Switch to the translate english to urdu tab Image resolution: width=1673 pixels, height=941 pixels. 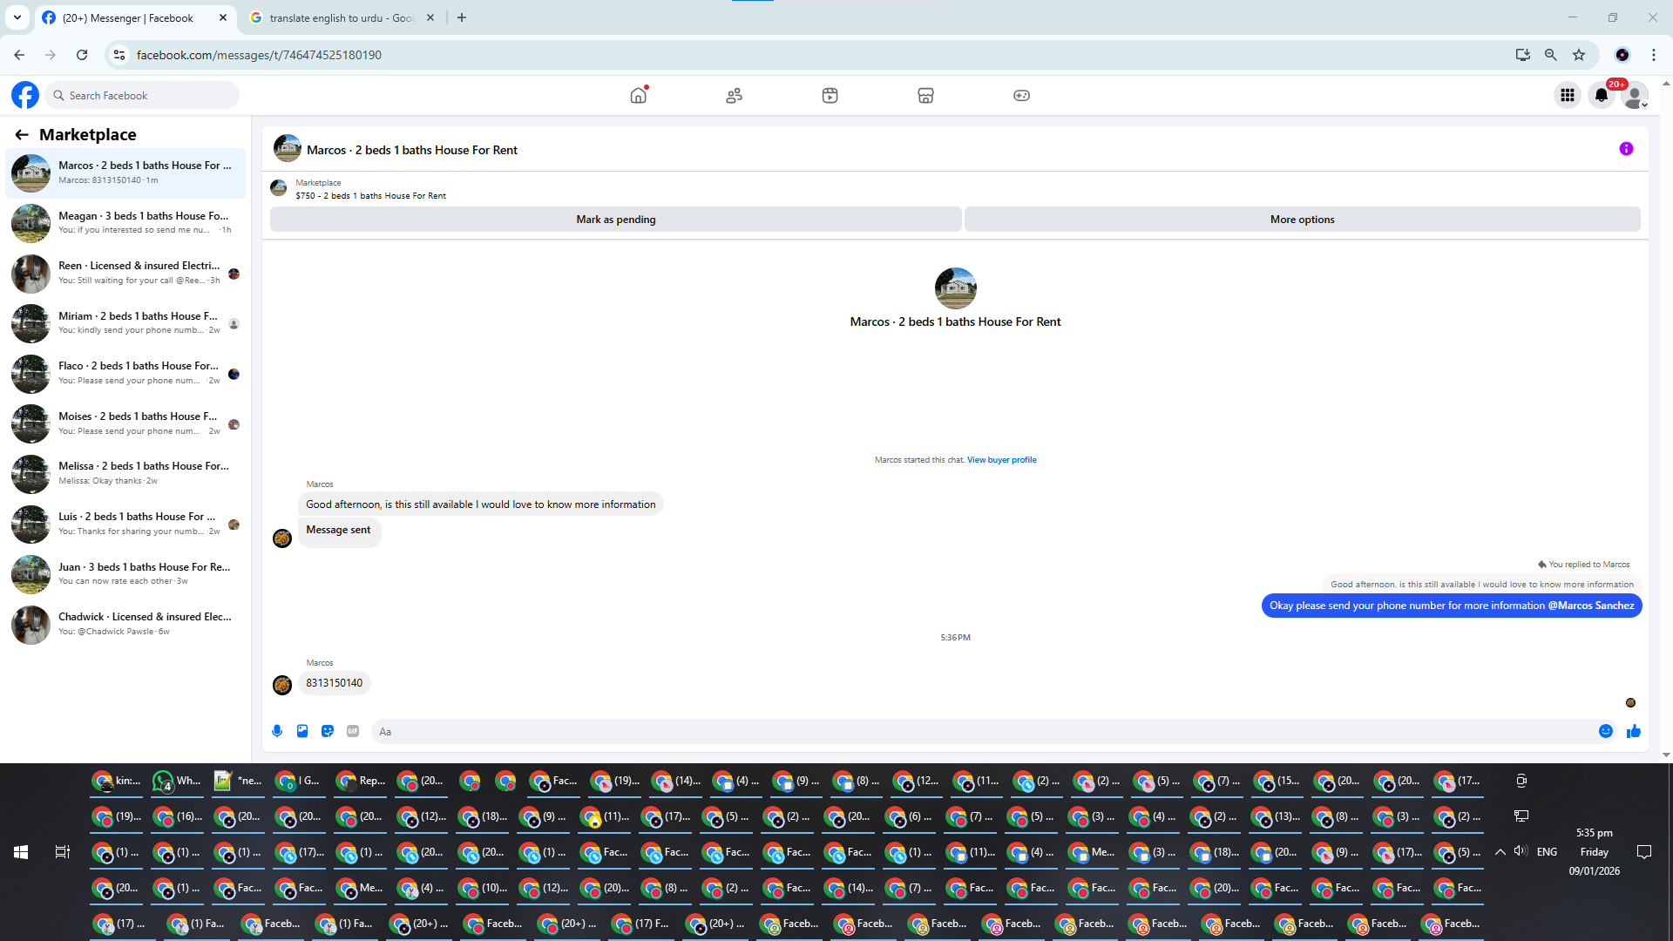[340, 17]
